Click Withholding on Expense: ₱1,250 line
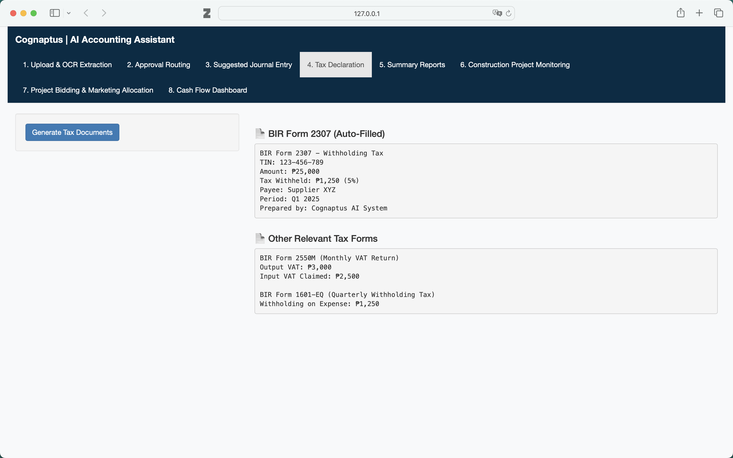Screen dimensions: 733x458 pyautogui.click(x=319, y=304)
